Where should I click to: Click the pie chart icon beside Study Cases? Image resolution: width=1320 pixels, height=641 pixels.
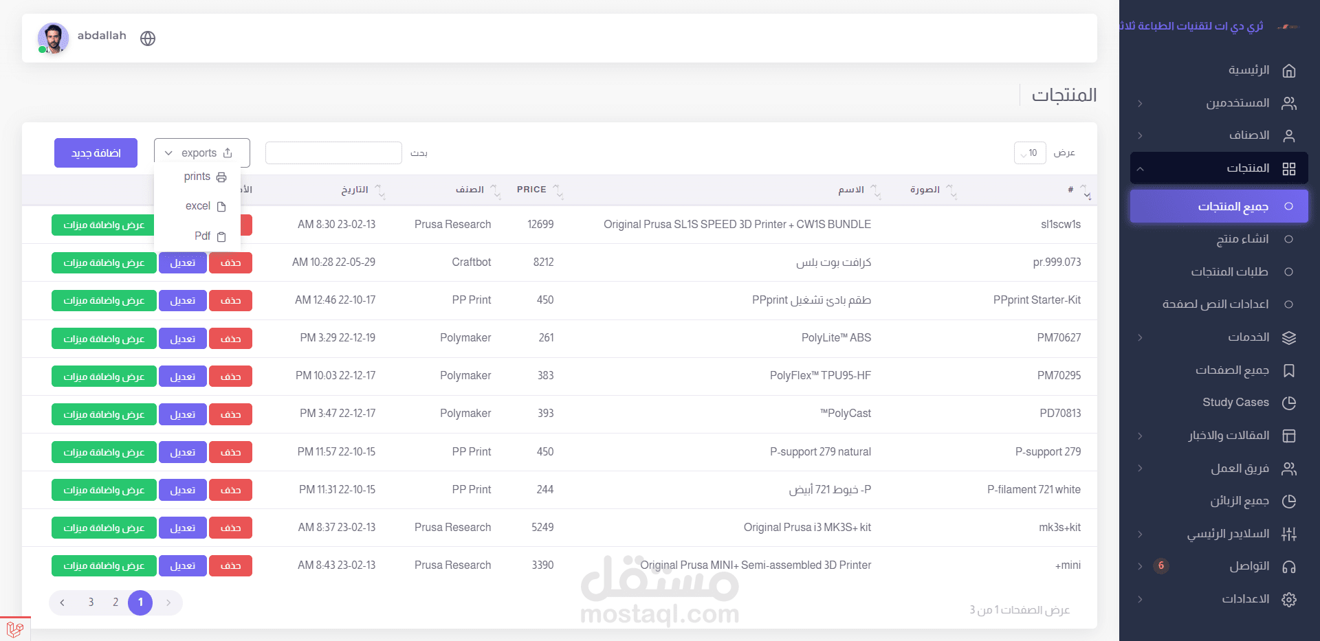[x=1289, y=403]
